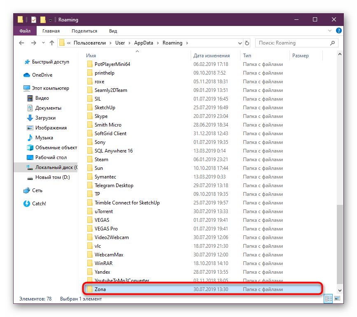Viewport: 357px width, 317px height.
Task: Open Рабочий стол in sidebar
Action: tap(47, 157)
